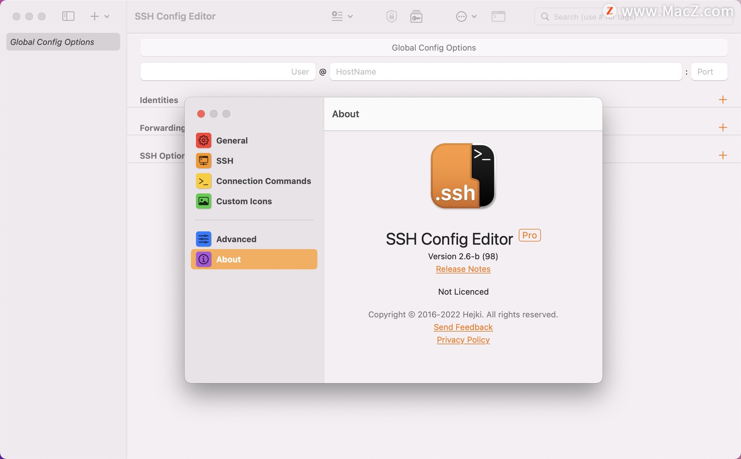The image size is (741, 459).
Task: Click the .ssh application logo
Action: point(463,176)
